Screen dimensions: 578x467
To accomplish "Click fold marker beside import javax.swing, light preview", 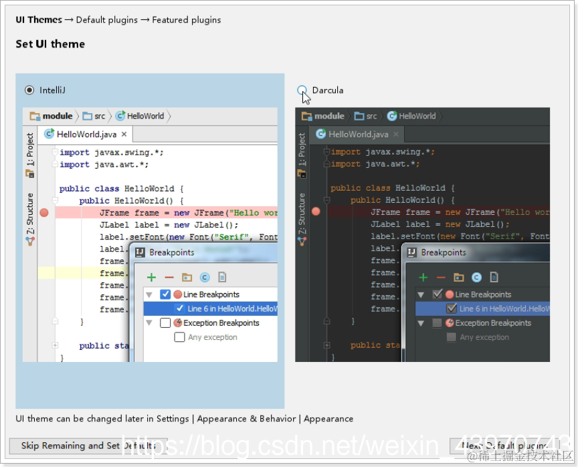I will click(55, 151).
